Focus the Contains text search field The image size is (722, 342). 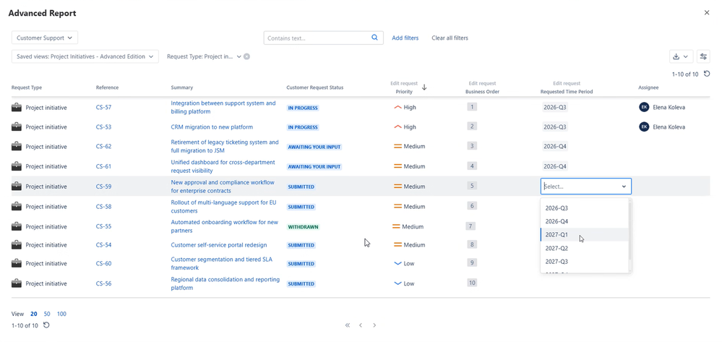[318, 38]
